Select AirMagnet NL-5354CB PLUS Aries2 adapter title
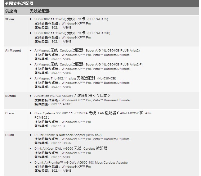This screenshot has height=176, width=201. 87,50
